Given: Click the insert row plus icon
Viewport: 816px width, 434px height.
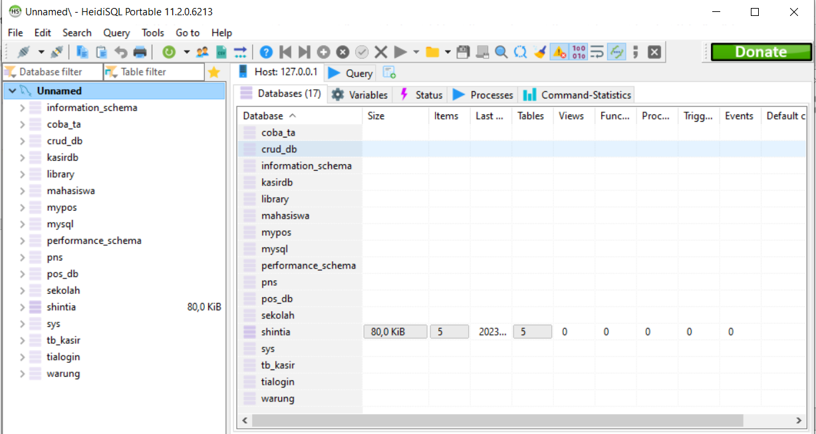Looking at the screenshot, I should 323,52.
